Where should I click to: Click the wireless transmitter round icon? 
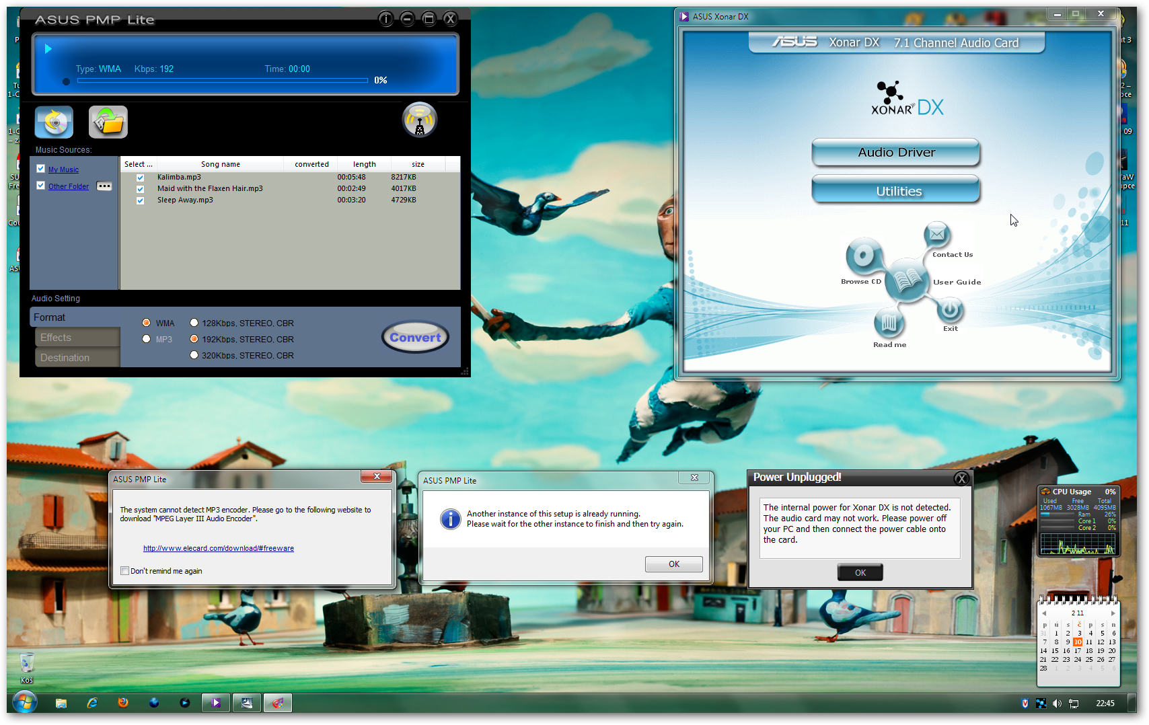[x=420, y=120]
